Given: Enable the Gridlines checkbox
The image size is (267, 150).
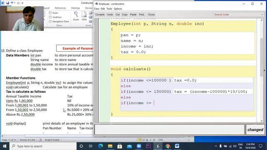Looking at the screenshot, I should pos(50,17).
